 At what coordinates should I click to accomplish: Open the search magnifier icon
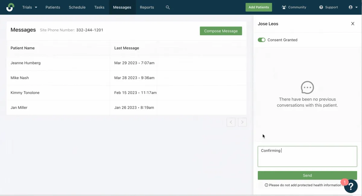tap(168, 7)
